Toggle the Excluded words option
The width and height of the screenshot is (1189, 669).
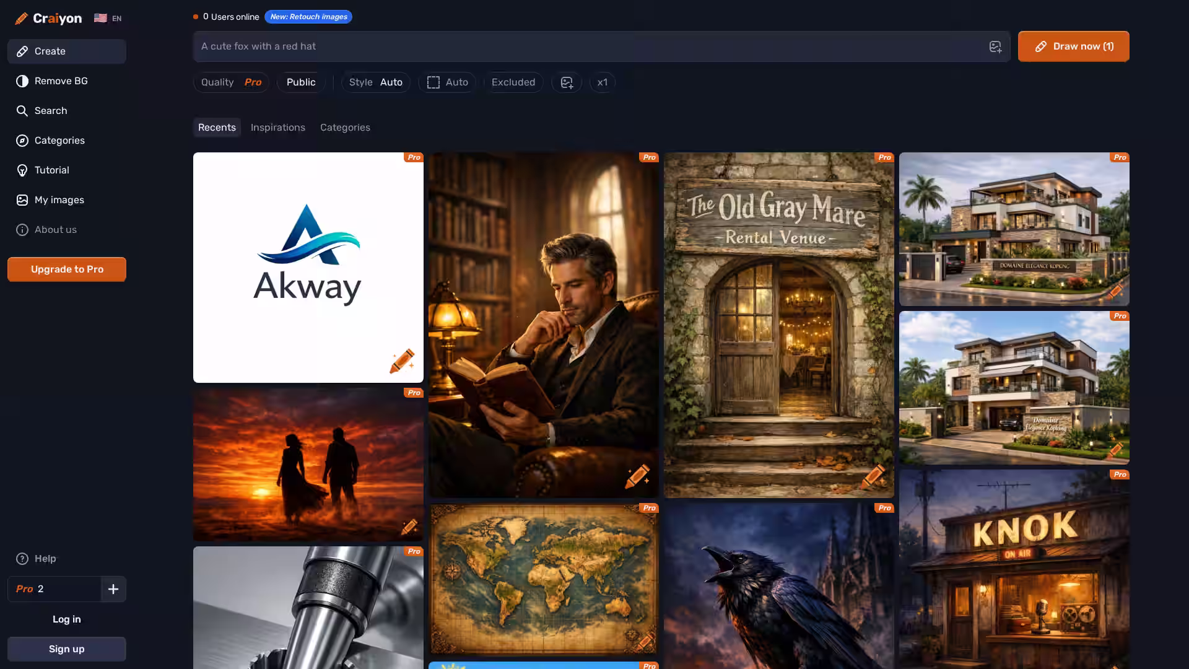[x=513, y=82]
